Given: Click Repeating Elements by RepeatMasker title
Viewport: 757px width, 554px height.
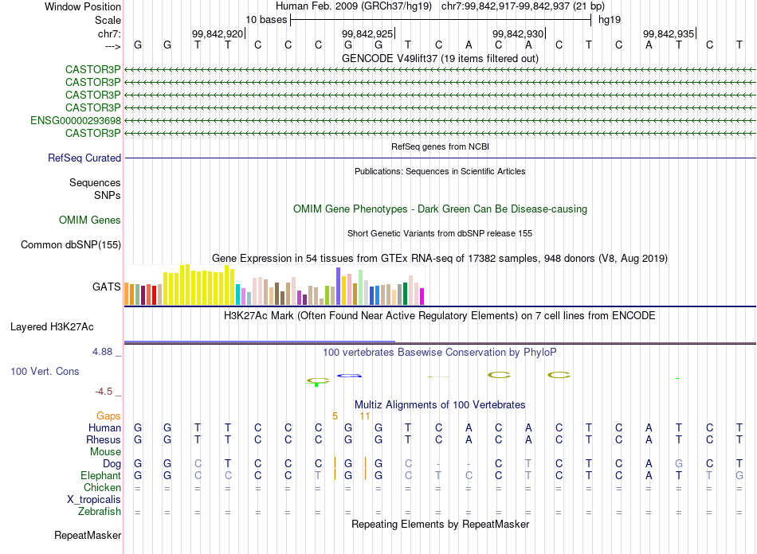Looking at the screenshot, I should click(x=441, y=524).
